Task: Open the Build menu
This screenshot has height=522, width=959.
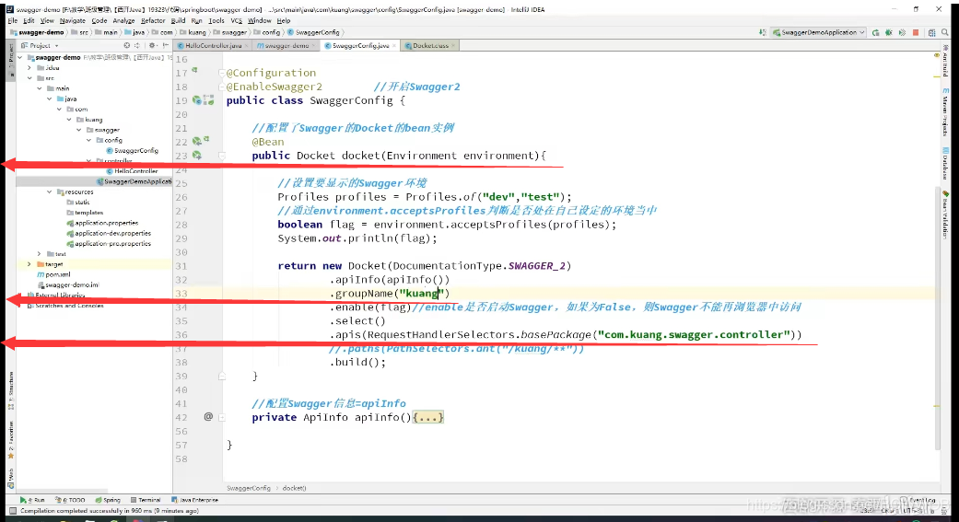Action: (178, 21)
